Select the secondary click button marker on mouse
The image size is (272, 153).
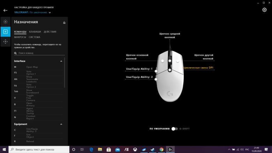tap(177, 61)
